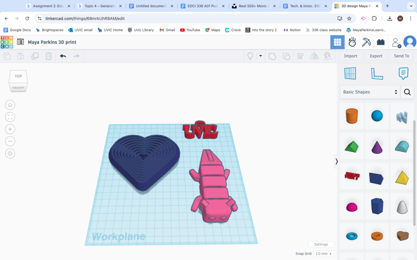Collapse the shapes panel arrow
The image size is (417, 260).
[x=337, y=161]
